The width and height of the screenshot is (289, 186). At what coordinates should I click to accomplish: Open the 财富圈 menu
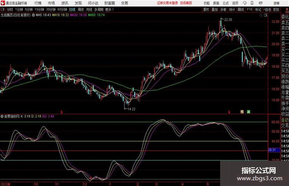(109, 3)
